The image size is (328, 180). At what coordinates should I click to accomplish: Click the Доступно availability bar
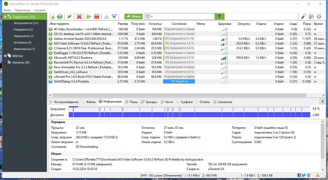[x=189, y=115]
